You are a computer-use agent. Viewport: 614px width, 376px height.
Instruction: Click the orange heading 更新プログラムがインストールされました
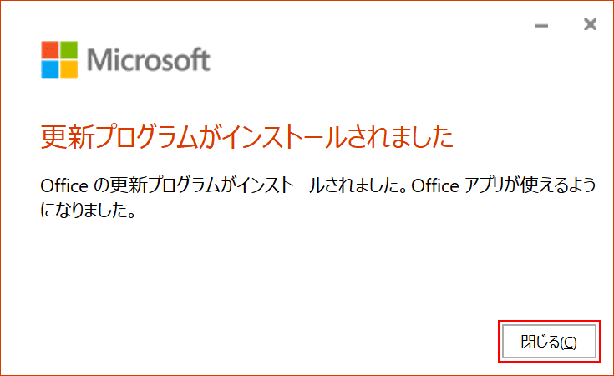(x=246, y=136)
